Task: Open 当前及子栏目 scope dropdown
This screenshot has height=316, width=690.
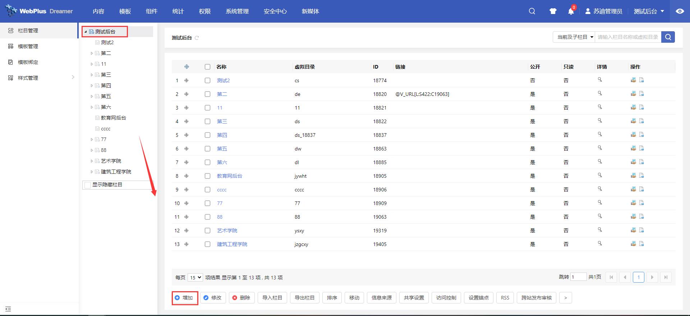Action: click(x=574, y=37)
